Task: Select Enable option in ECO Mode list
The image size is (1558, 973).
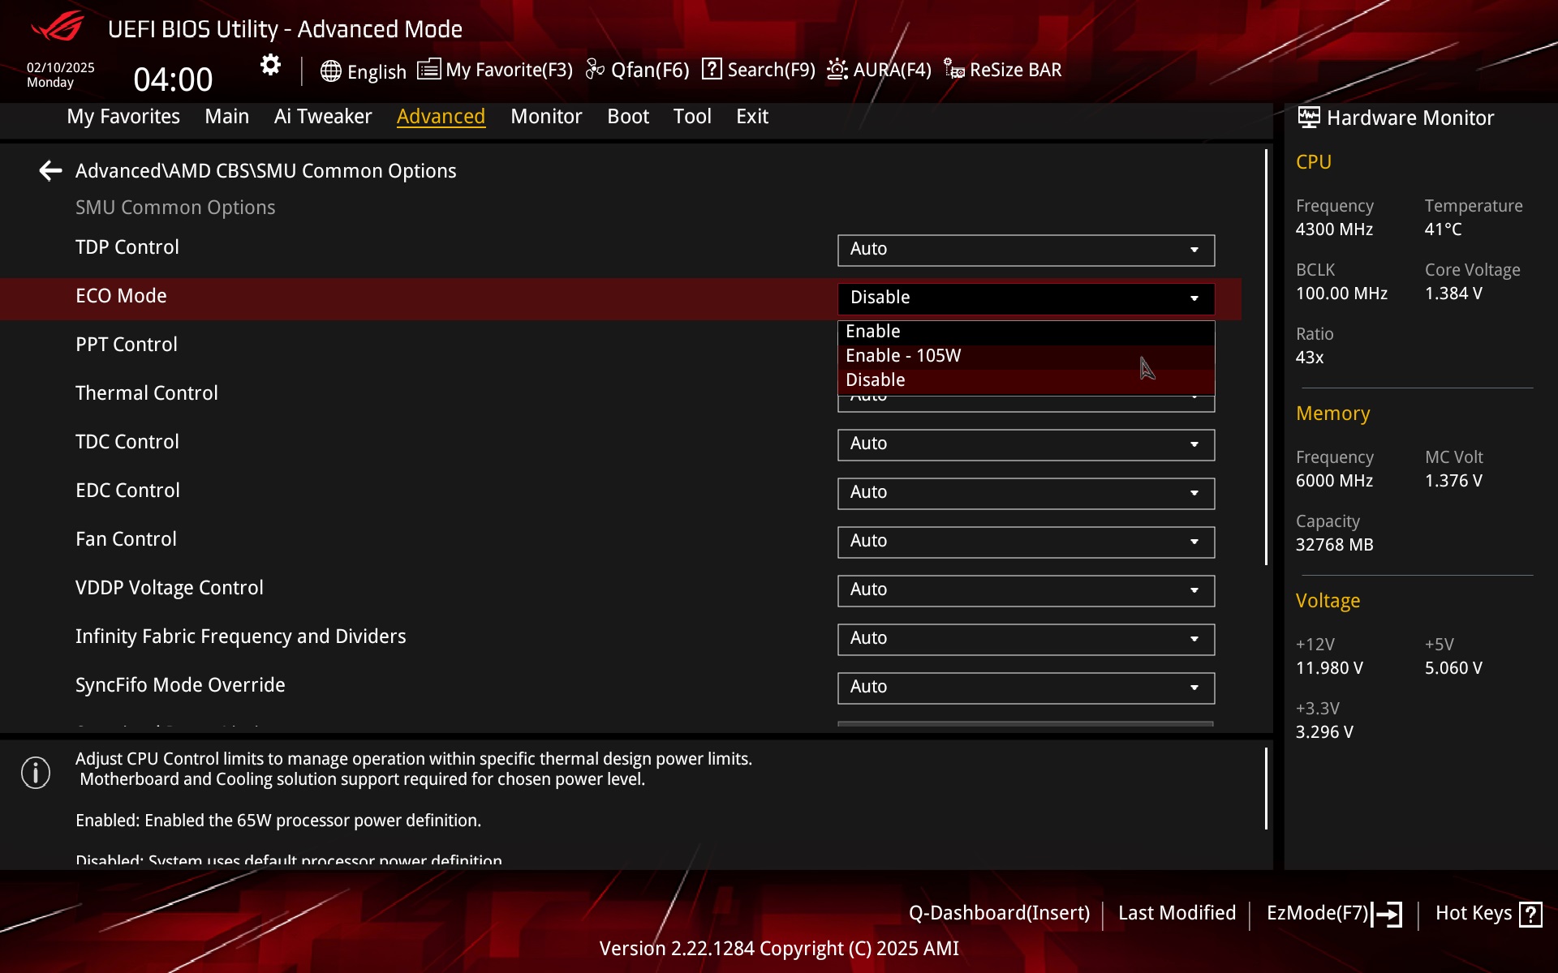Action: 1026,331
